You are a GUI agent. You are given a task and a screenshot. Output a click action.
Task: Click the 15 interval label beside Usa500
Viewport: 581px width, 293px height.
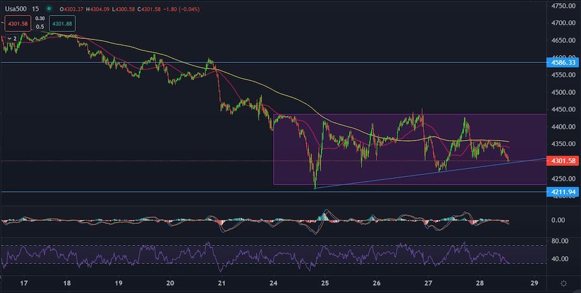point(36,9)
